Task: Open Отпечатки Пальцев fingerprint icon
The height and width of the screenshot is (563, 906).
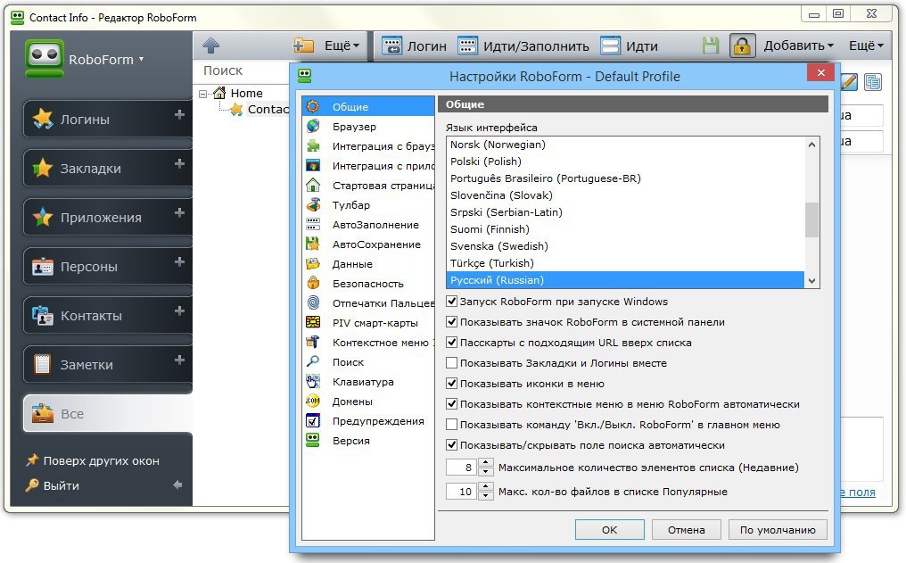Action: click(313, 302)
